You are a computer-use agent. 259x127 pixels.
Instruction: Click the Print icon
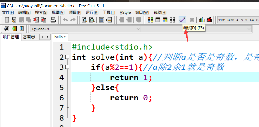click(53, 20)
